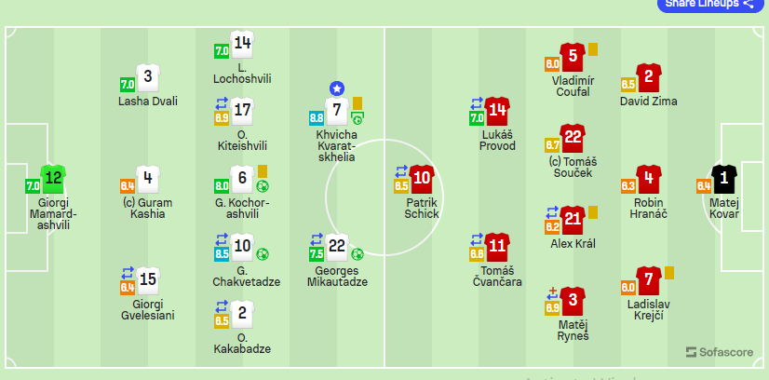The image size is (769, 380).
Task: Click the star badge above Kvaratskhelia
Action: 336,88
